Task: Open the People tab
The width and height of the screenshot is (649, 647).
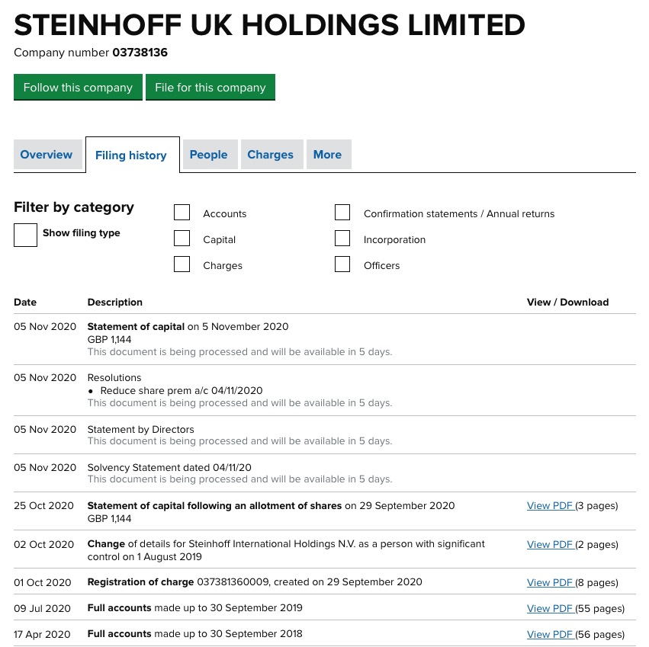Action: click(208, 155)
